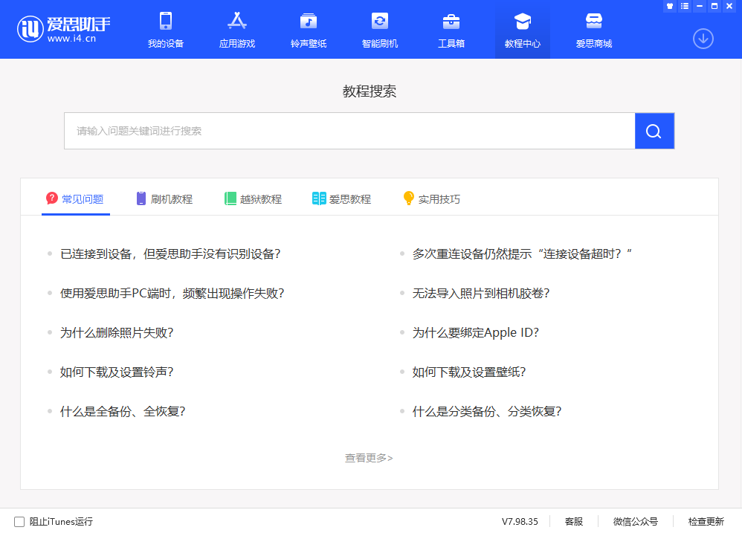Select the 智能刷机 flashing tool
The image size is (742, 533).
379,30
